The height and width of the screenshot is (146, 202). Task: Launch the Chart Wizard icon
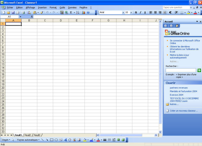83,12
